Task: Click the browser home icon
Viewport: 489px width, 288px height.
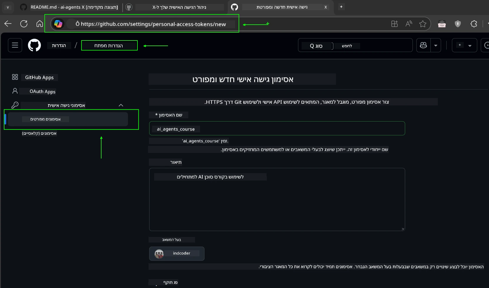Action: coord(40,24)
